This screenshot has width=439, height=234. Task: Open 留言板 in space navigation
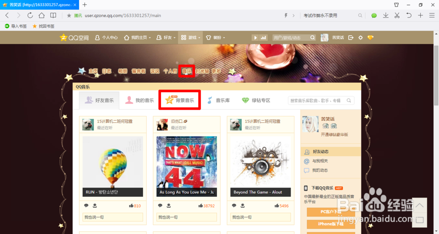(x=139, y=71)
